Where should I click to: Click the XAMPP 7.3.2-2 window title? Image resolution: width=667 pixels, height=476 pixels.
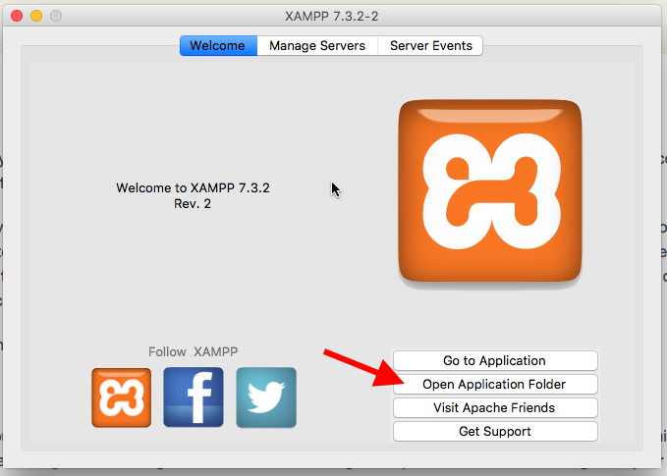[331, 16]
